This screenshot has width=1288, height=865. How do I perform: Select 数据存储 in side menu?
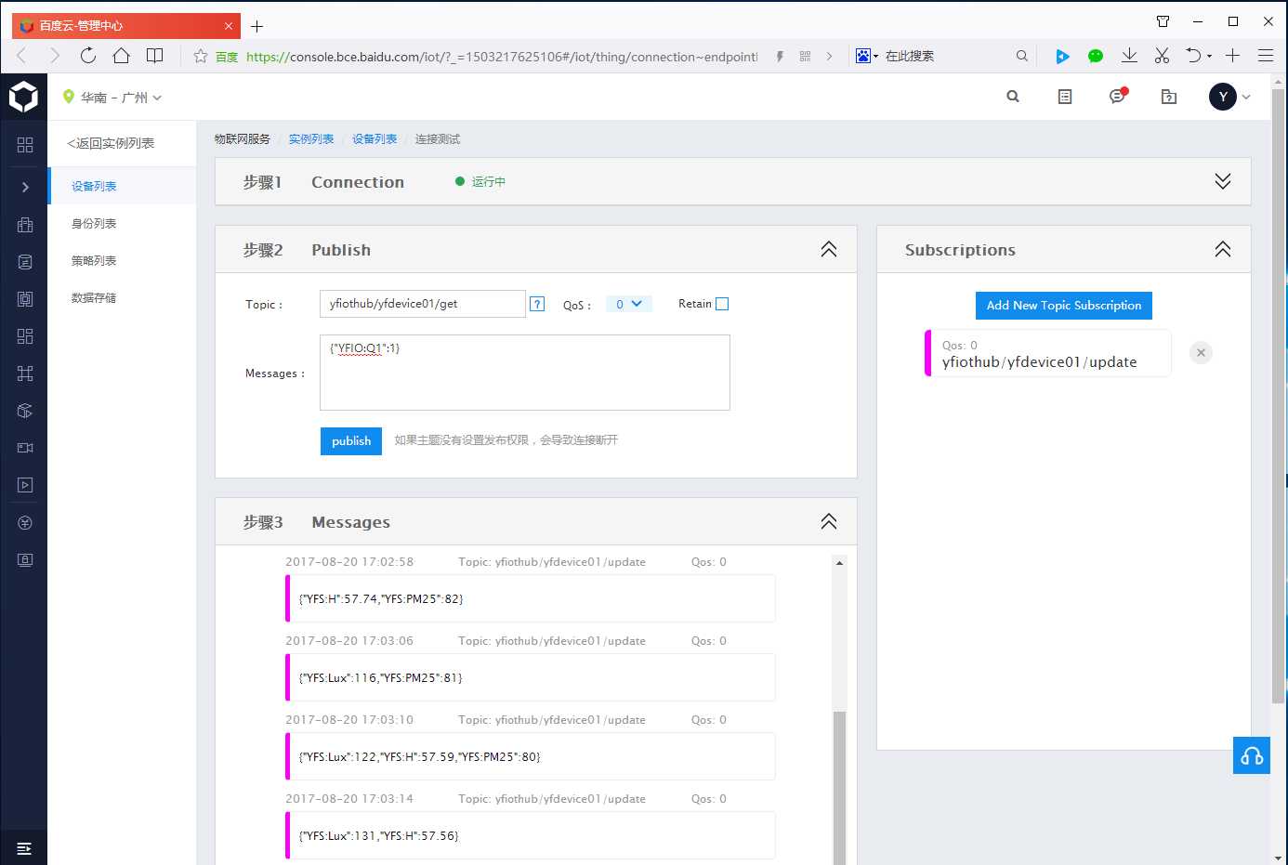[x=122, y=297]
